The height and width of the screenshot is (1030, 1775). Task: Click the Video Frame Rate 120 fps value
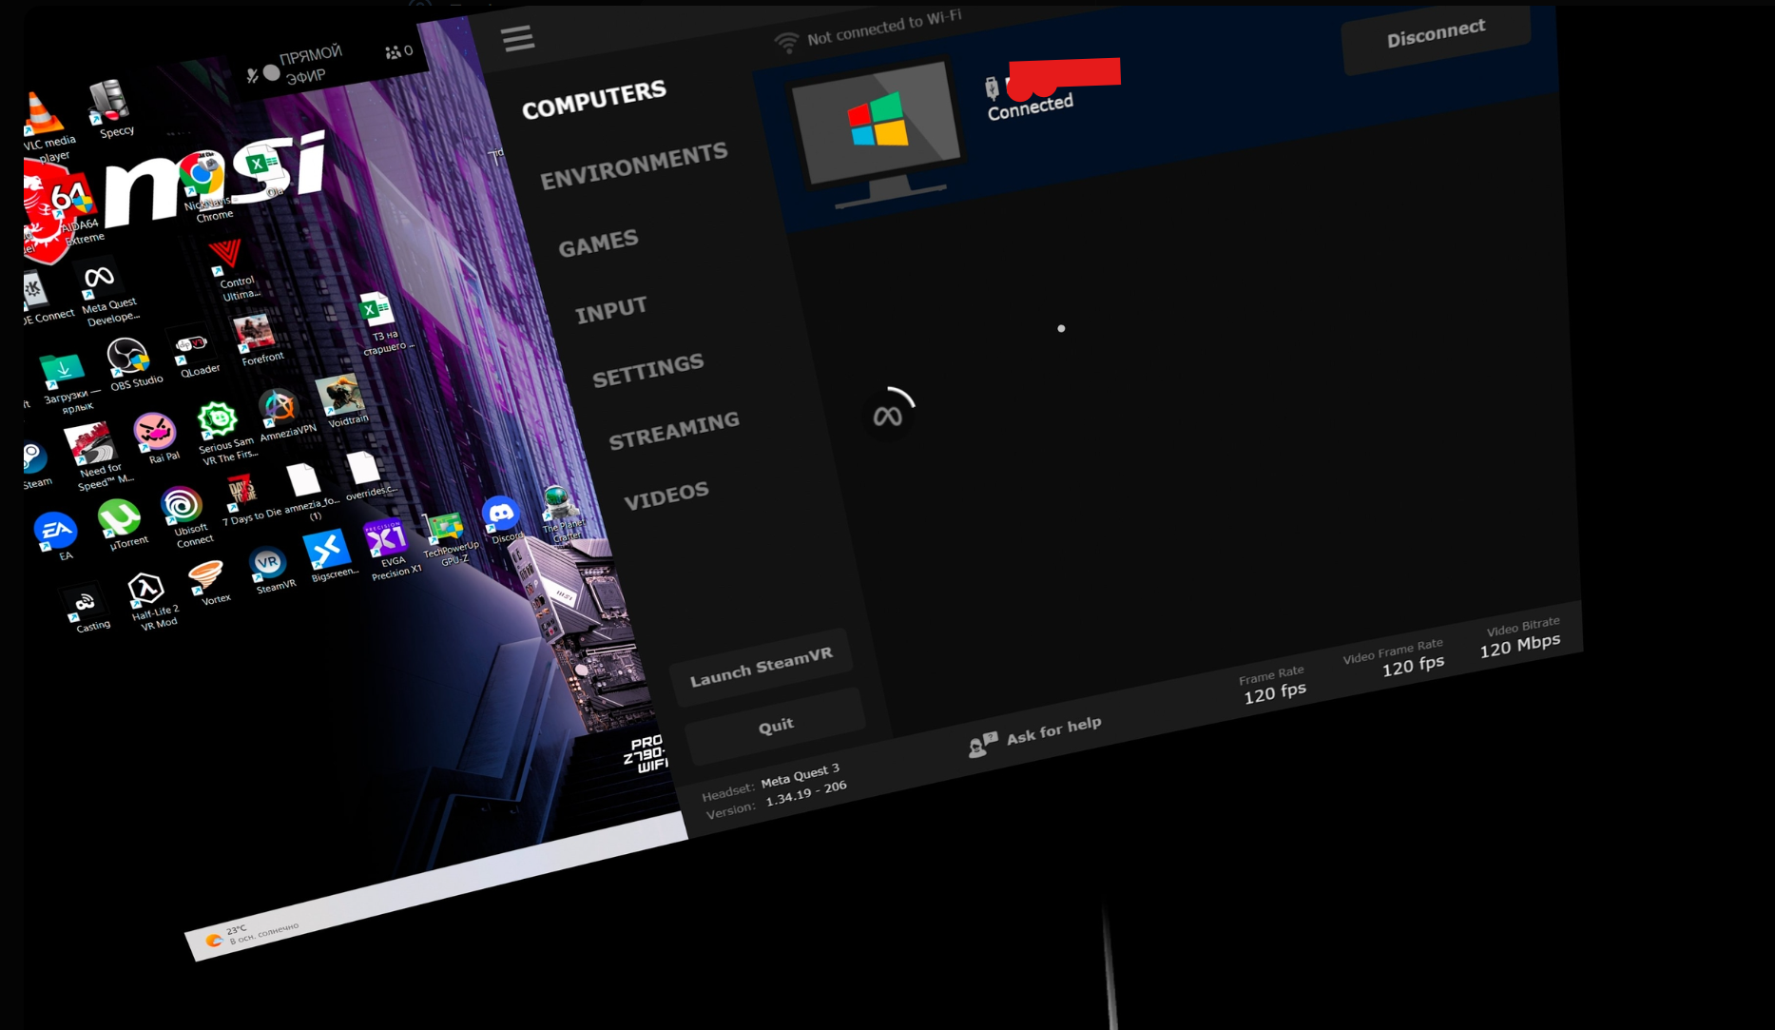1413,666
